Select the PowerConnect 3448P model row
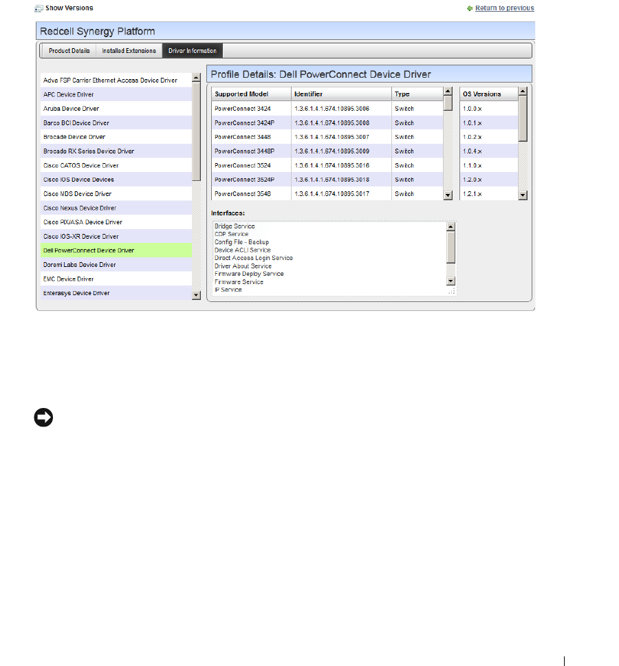This screenshot has width=619, height=666. [x=327, y=151]
